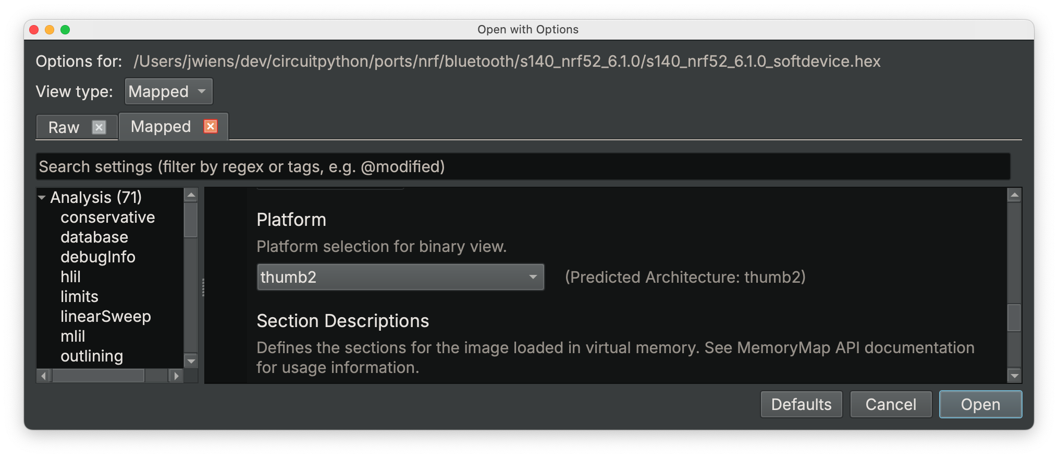1058x458 pixels.
Task: Reset settings with Defaults button
Action: click(801, 404)
